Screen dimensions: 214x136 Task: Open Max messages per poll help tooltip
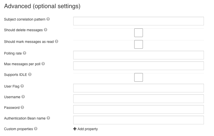[43, 64]
